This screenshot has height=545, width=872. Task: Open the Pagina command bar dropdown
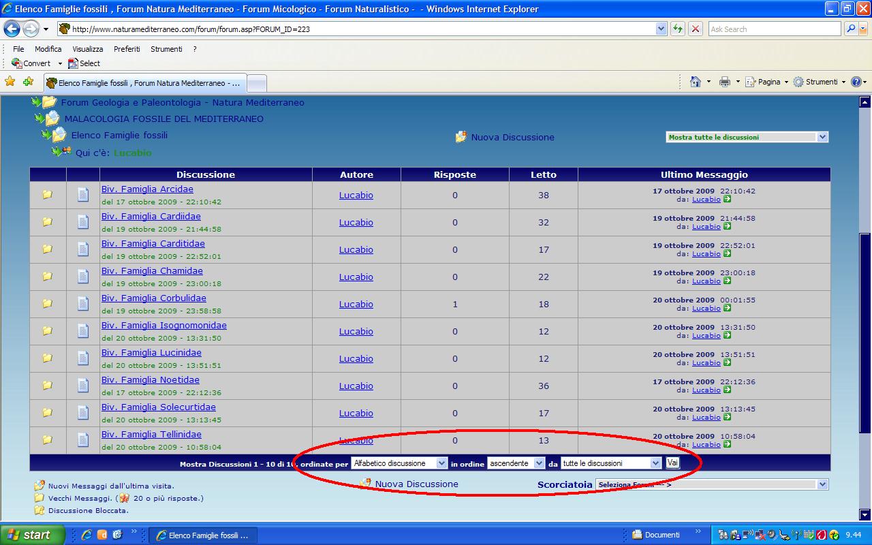(x=766, y=82)
